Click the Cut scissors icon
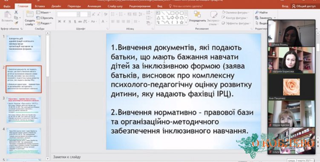320x162 pixels. (x=16, y=13)
